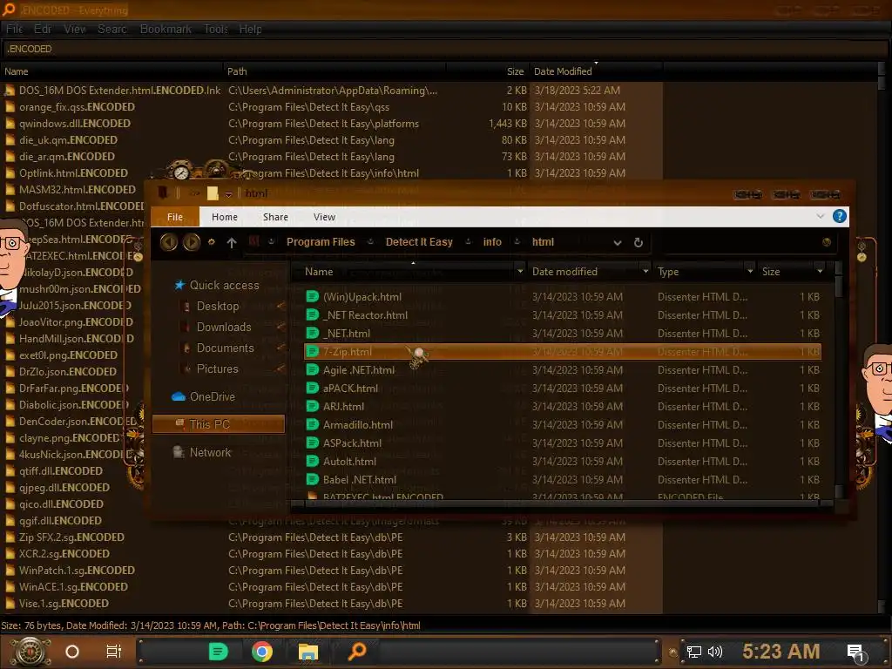Select ASPack.html file
This screenshot has width=892, height=669.
(352, 443)
